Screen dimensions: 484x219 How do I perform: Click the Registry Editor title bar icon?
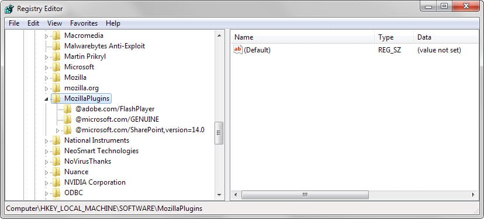[x=9, y=9]
